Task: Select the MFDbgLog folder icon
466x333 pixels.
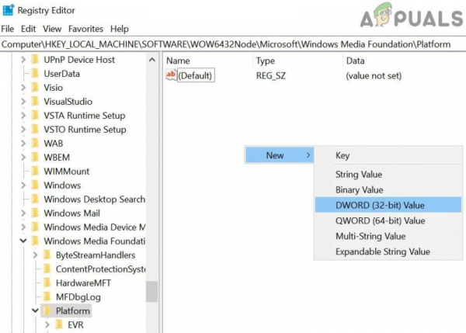Action: point(47,297)
